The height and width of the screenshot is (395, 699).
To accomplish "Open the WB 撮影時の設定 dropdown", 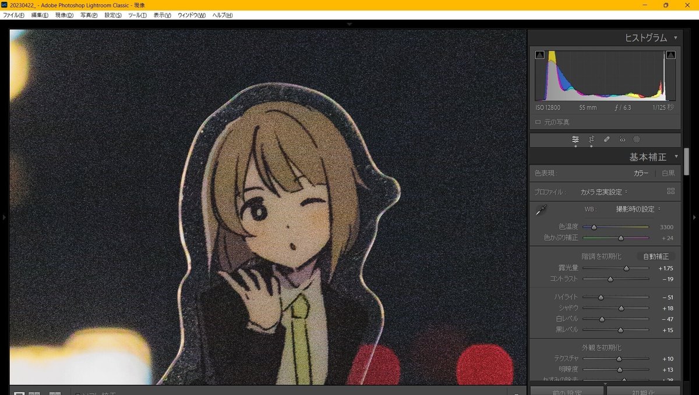I will [x=639, y=209].
